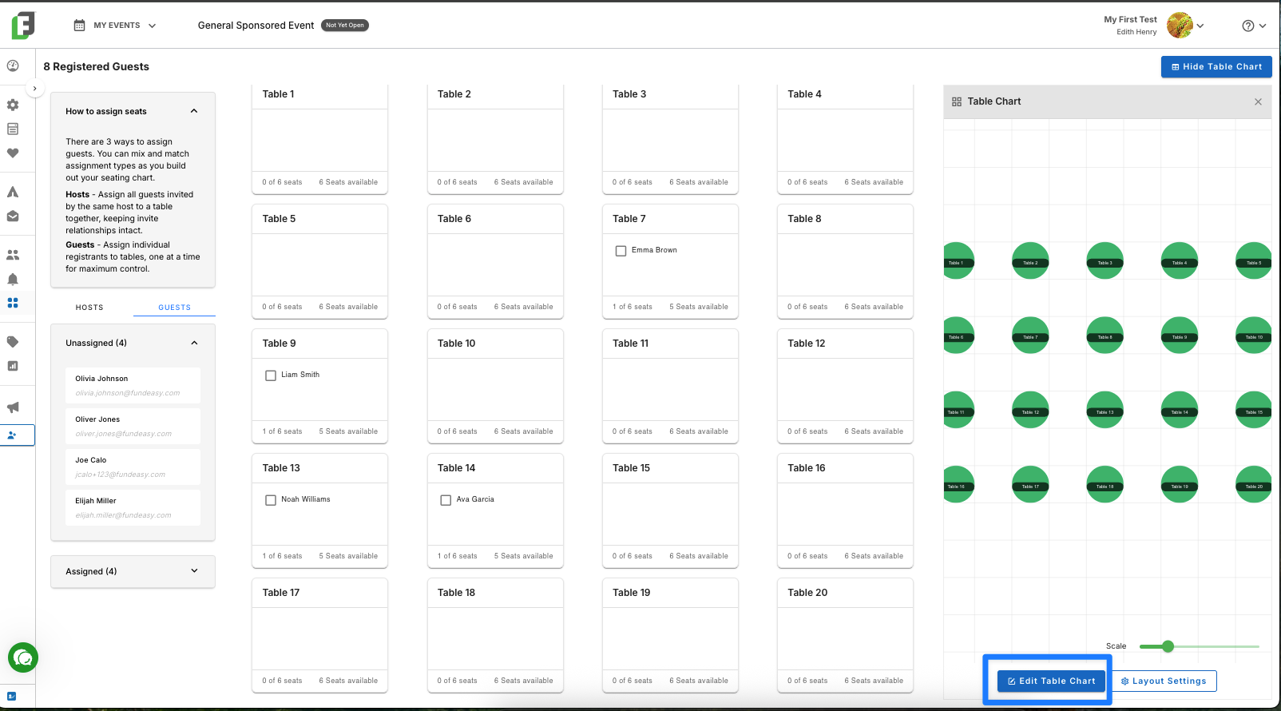Expand the Assigned (4) section
The image size is (1281, 711).
pyautogui.click(x=133, y=571)
